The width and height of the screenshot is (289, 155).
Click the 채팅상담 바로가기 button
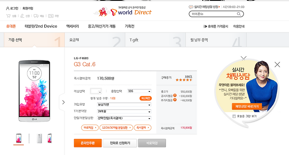click(x=247, y=106)
